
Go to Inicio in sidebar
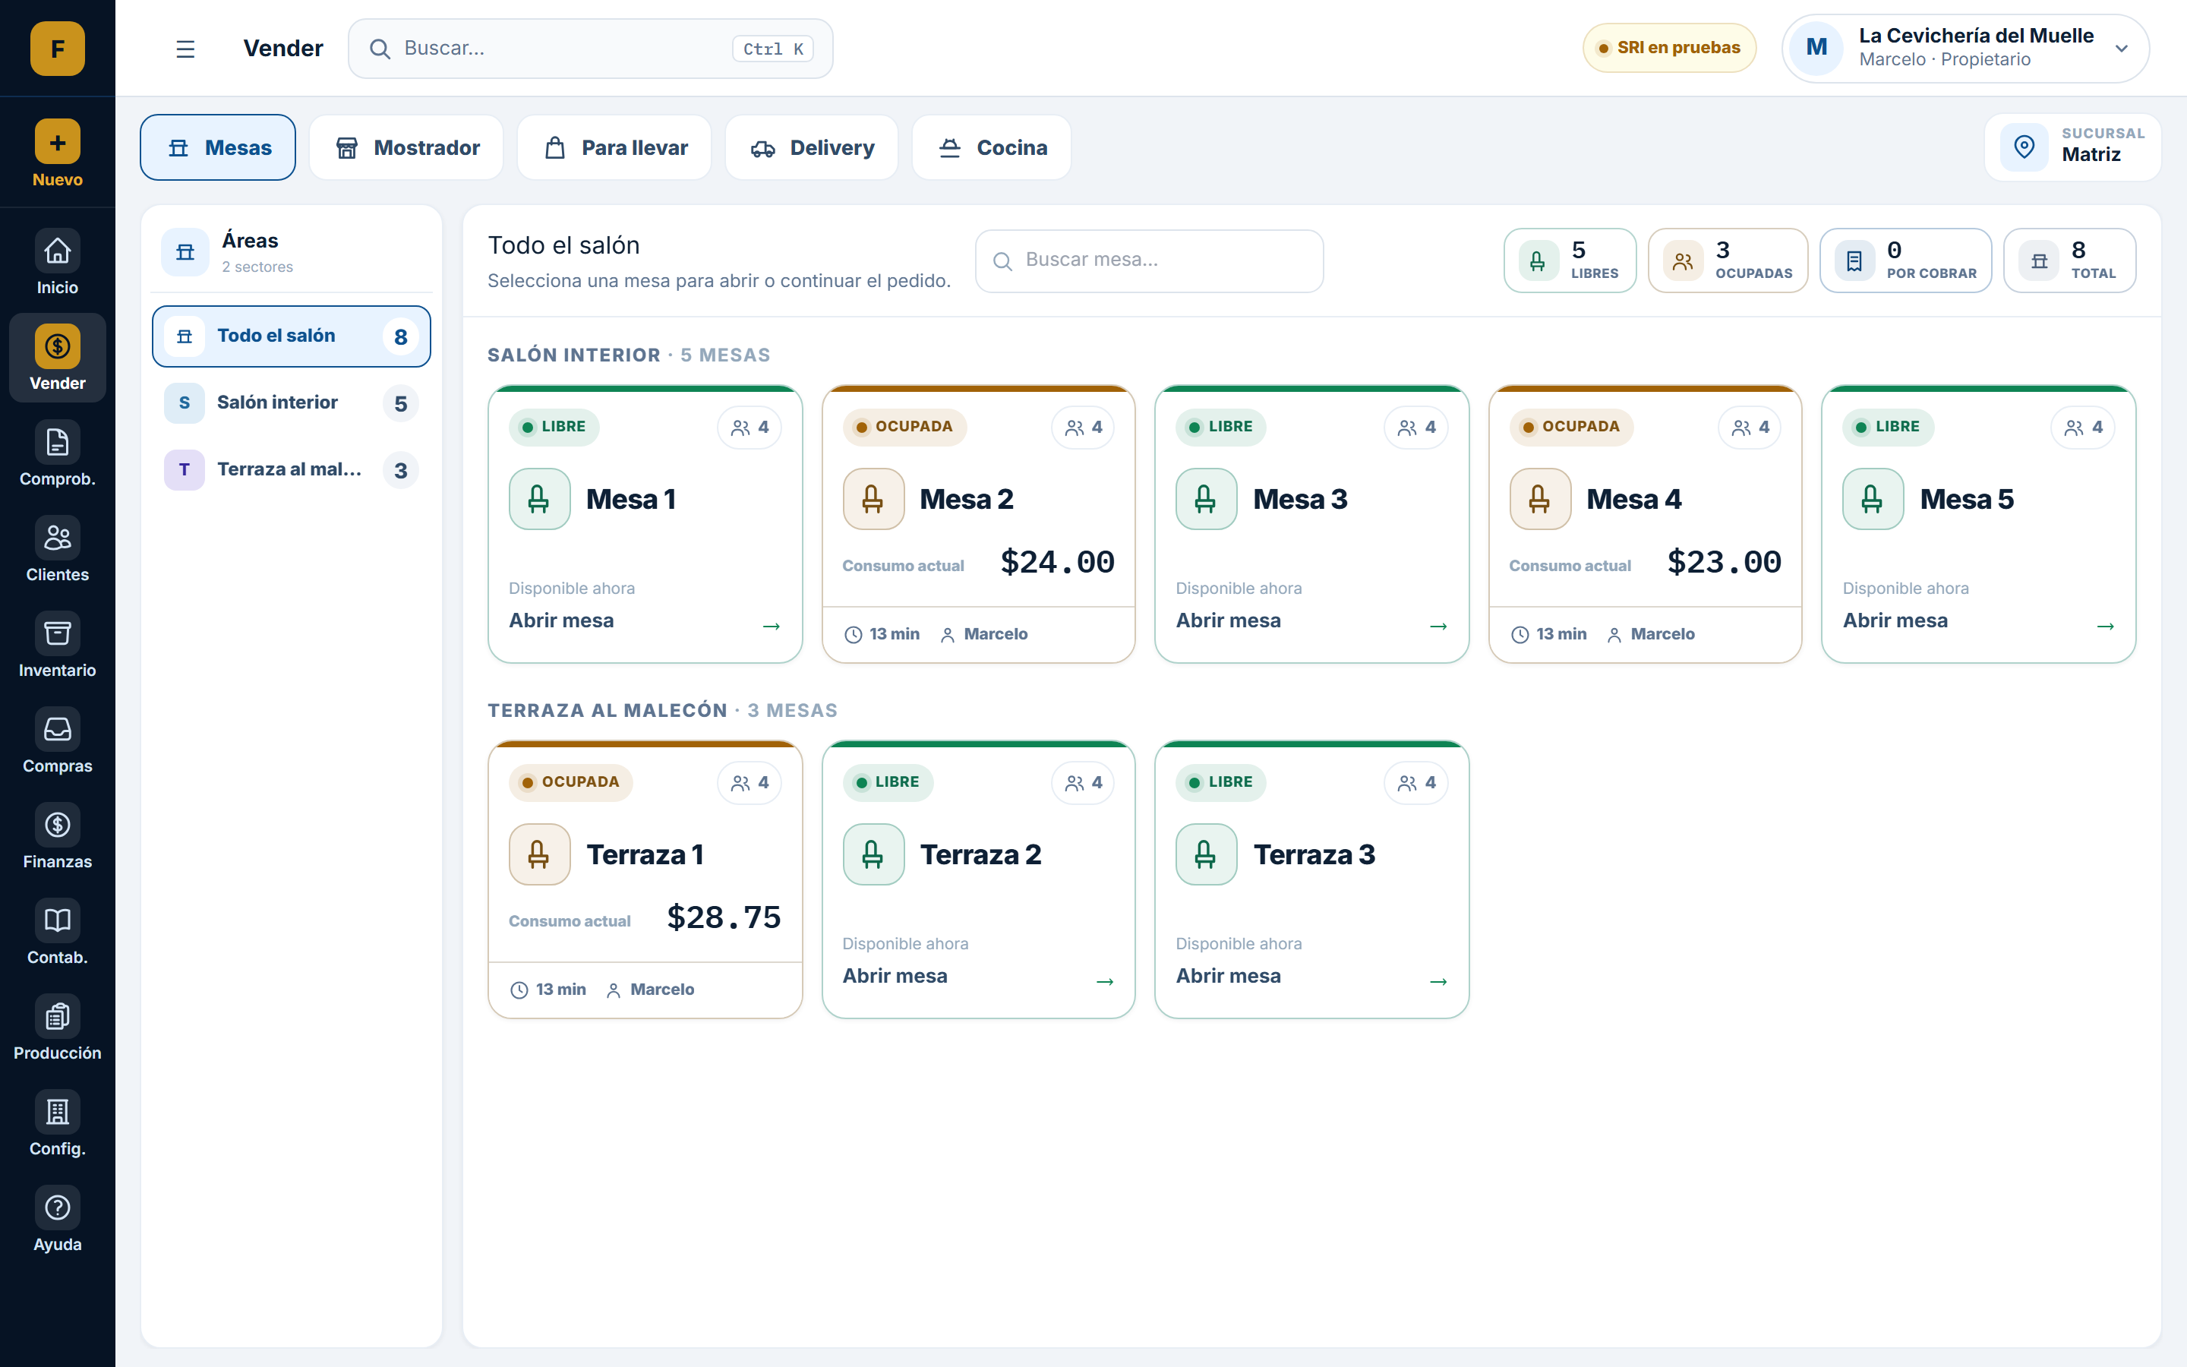pyautogui.click(x=57, y=263)
